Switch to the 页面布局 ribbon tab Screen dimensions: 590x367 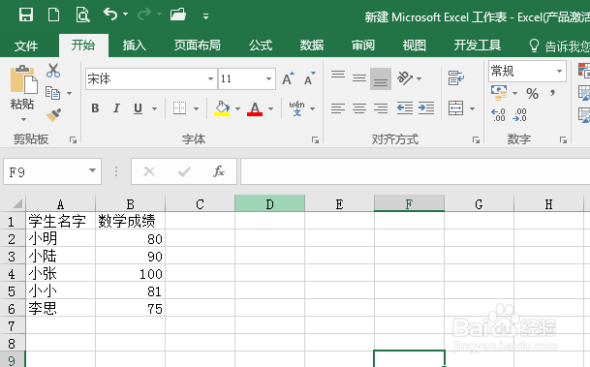[x=198, y=46]
